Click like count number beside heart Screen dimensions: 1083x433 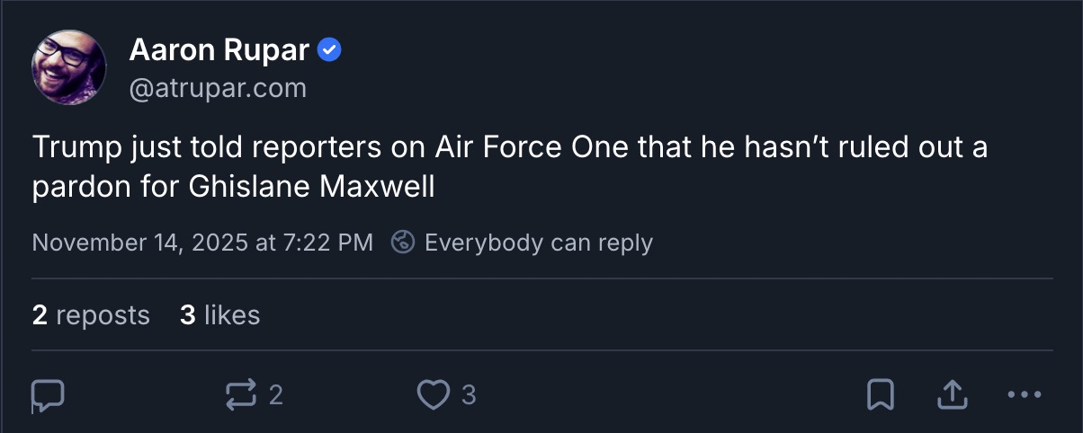click(468, 395)
